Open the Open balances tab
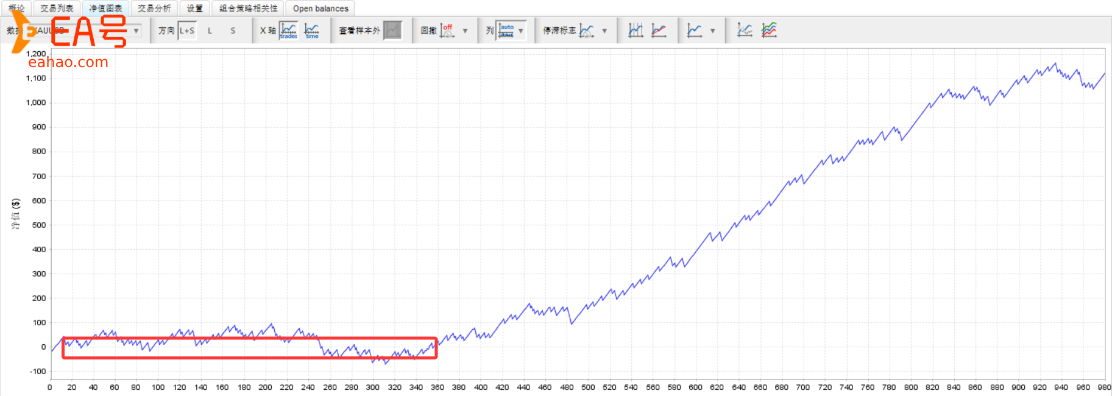The width and height of the screenshot is (1112, 396). coord(320,9)
